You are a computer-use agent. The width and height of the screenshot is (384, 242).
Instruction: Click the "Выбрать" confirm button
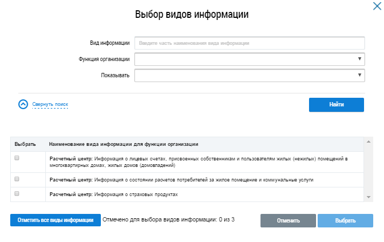tap(345, 220)
